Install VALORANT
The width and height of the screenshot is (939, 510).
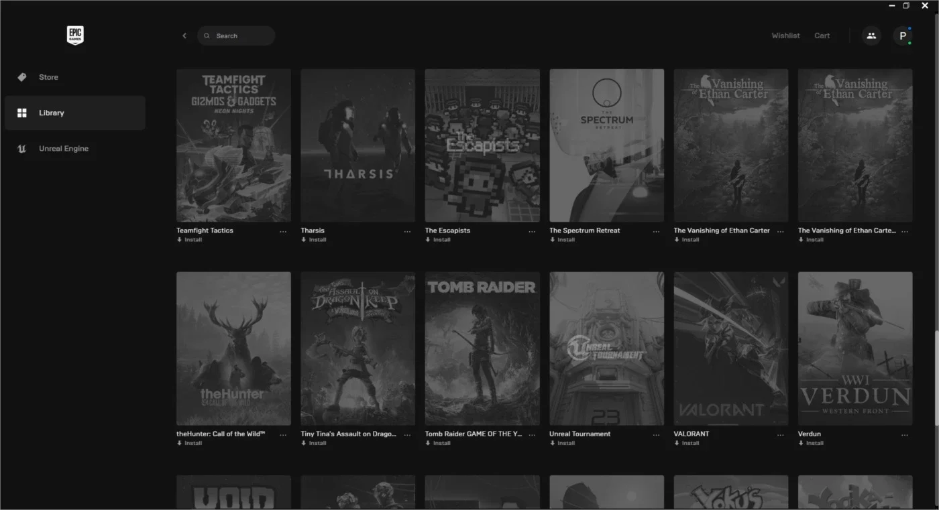pyautogui.click(x=687, y=443)
